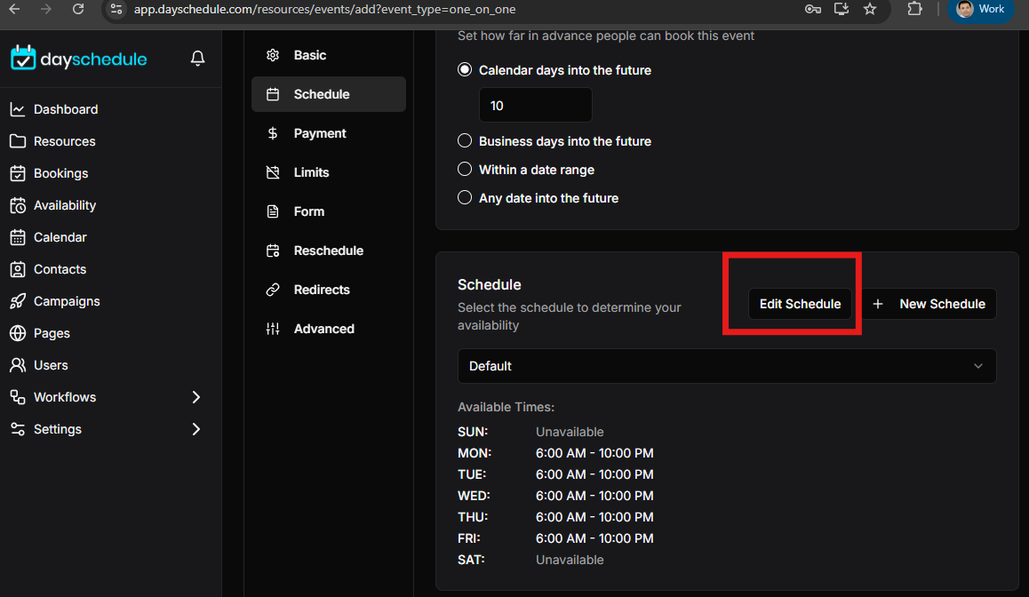
Task: Click the Calendar grid icon
Action: [18, 237]
